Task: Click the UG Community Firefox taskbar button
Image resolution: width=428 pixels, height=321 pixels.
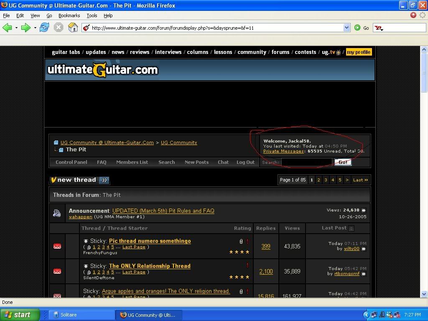Action: 148,315
